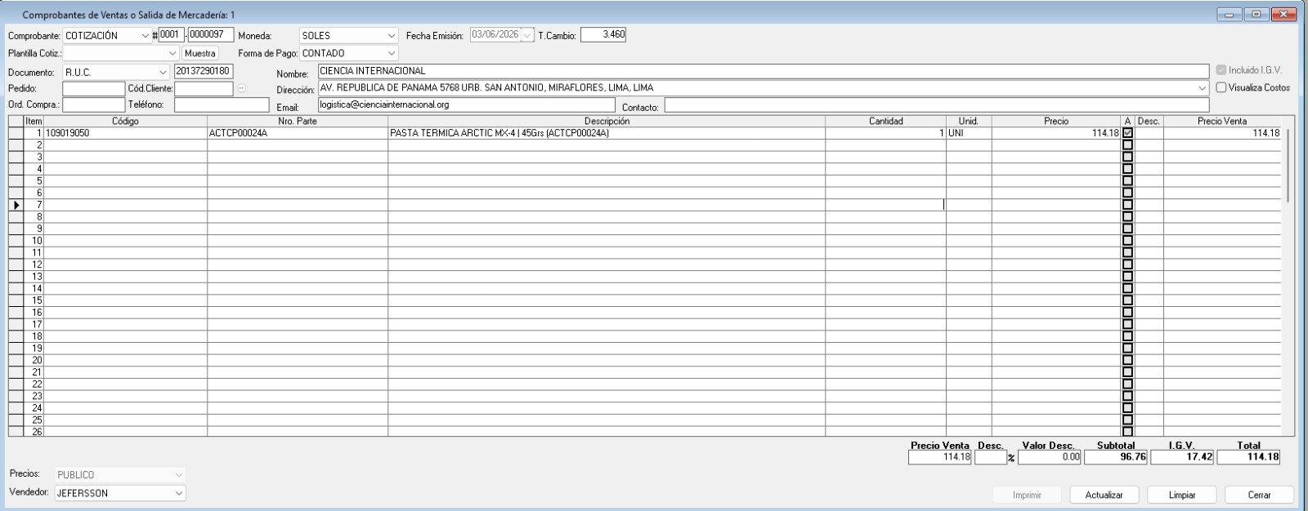Open the Comprobante type dropdown
This screenshot has height=511, width=1308.
(x=146, y=35)
